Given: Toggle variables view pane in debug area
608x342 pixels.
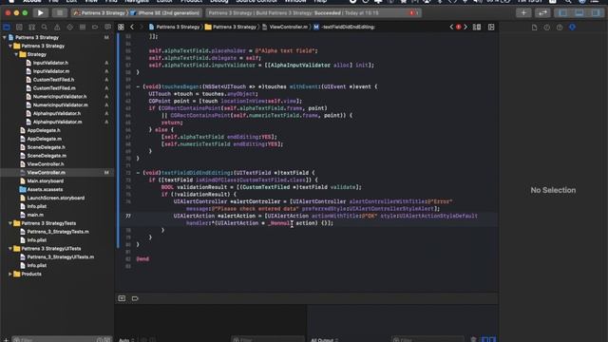Looking at the screenshot, I should pyautogui.click(x=484, y=339).
